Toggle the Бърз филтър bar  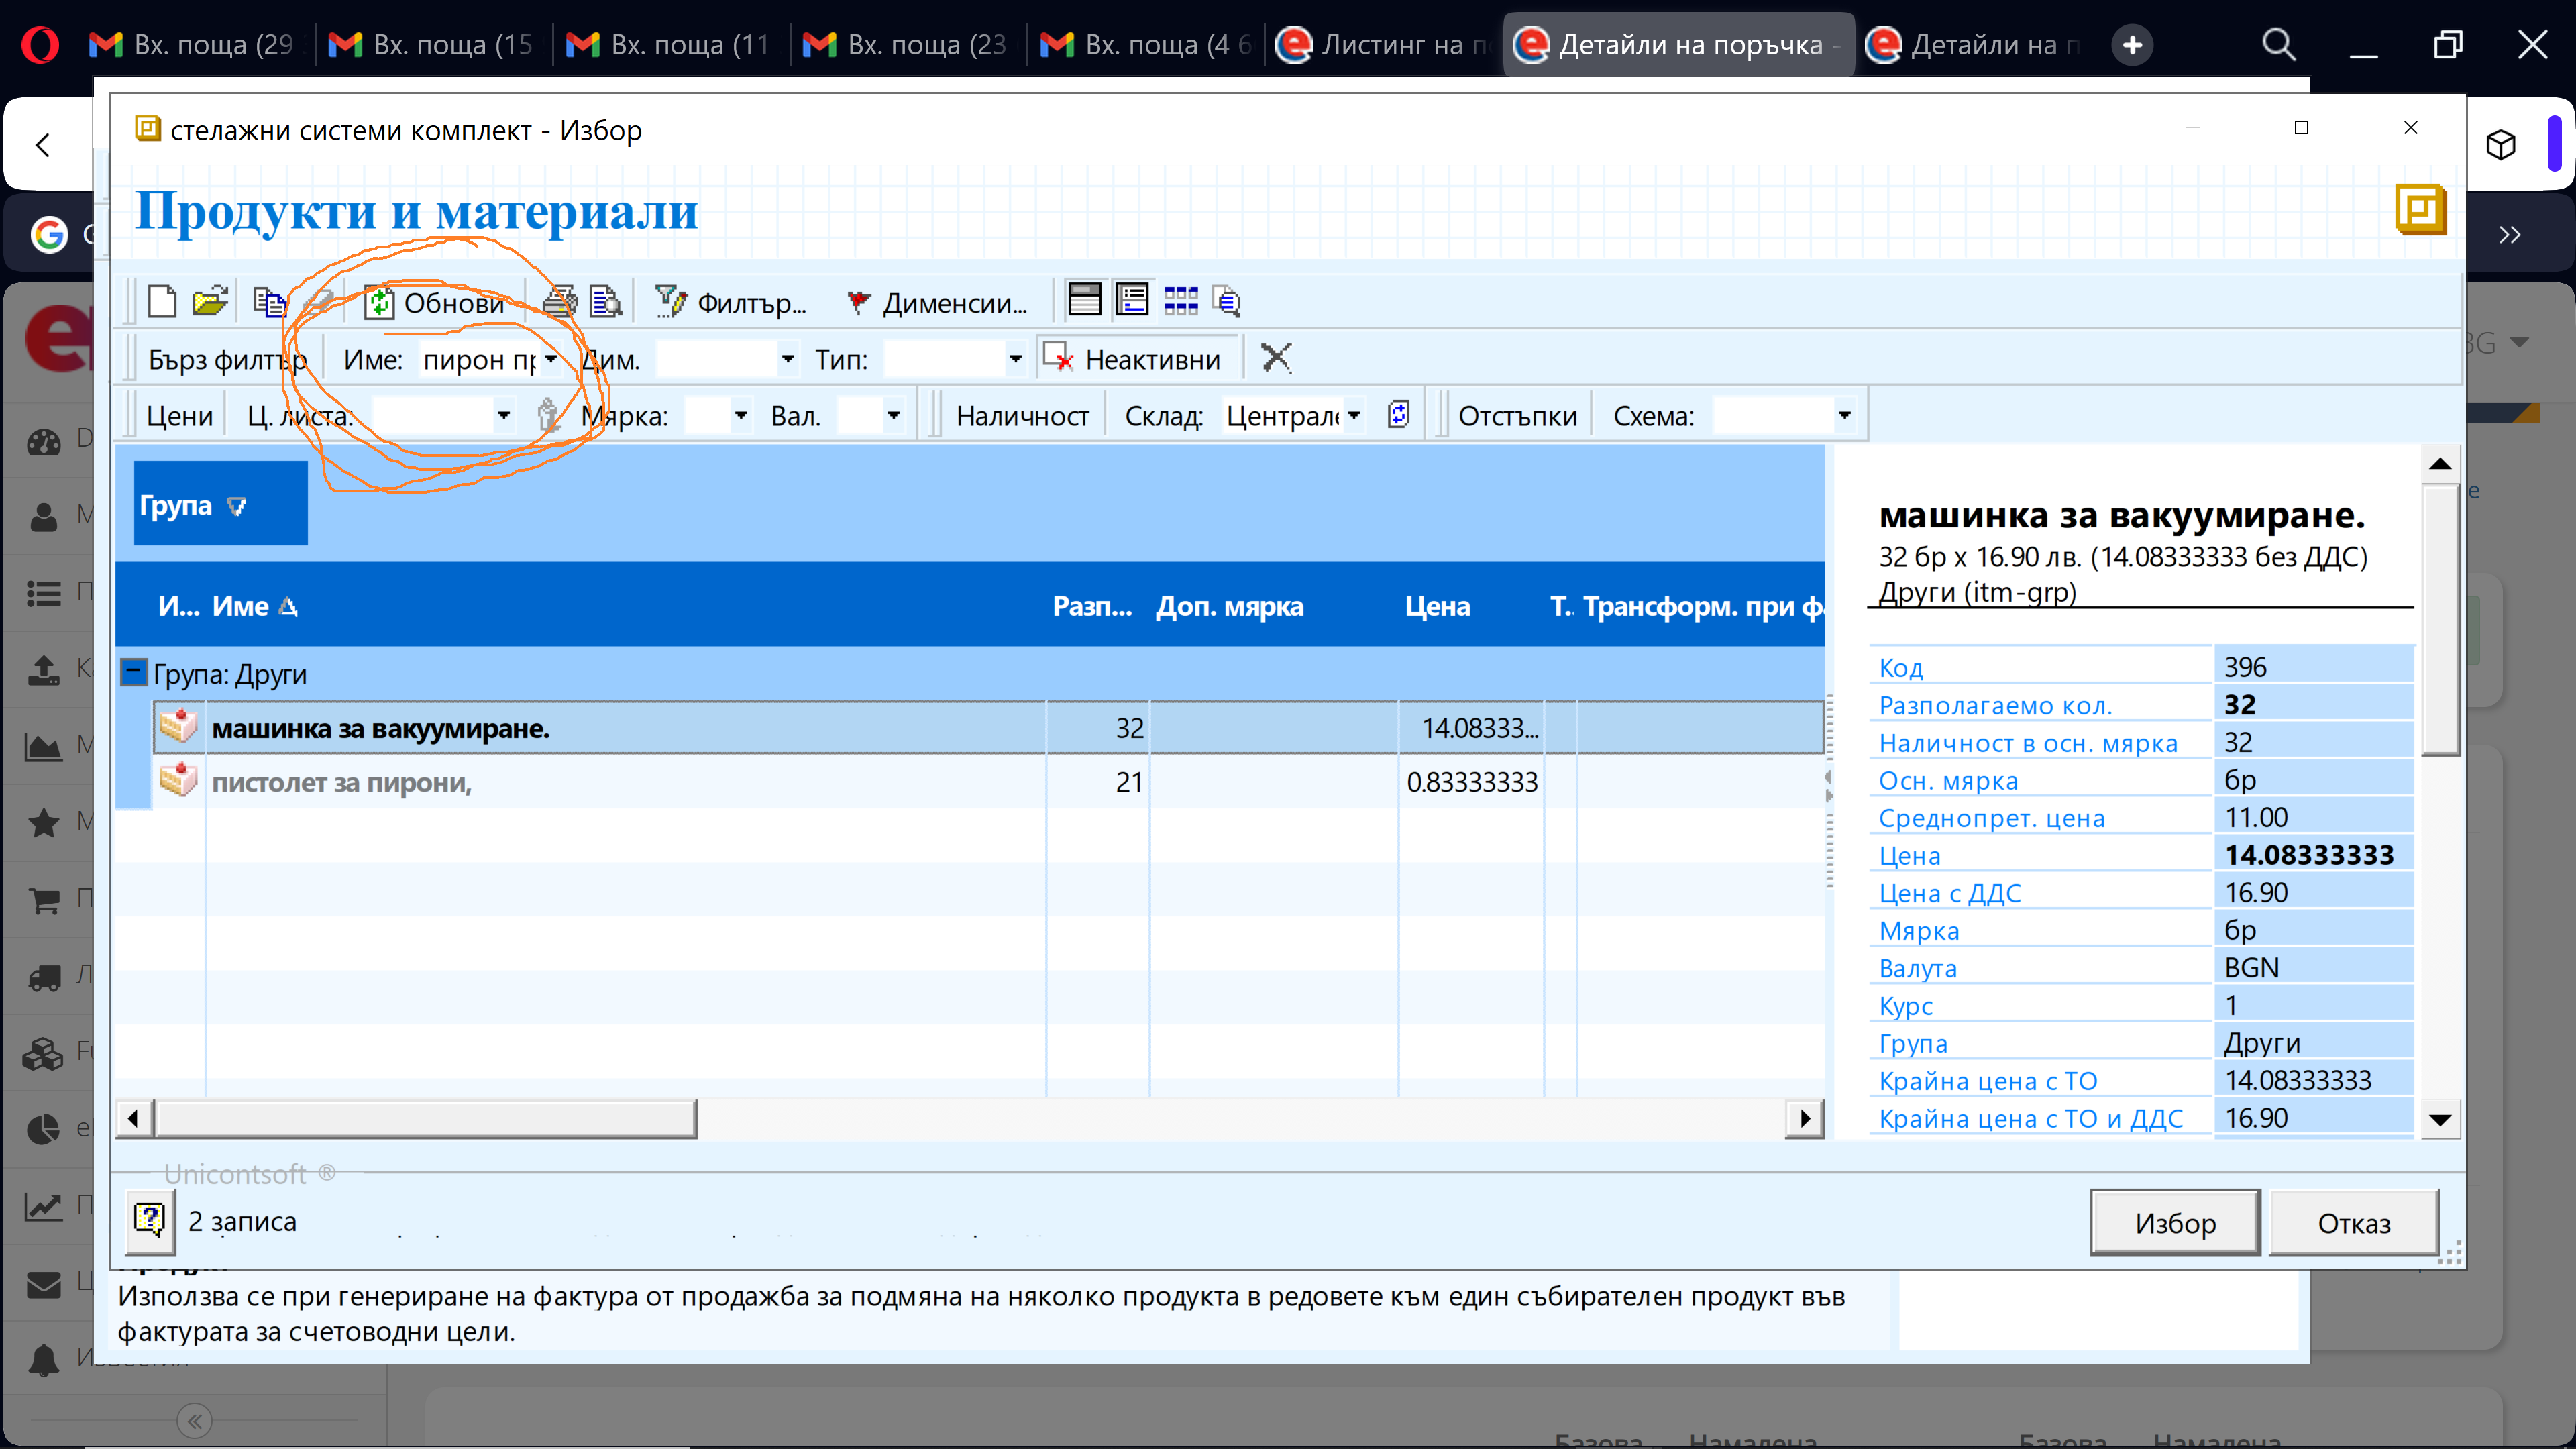(227, 359)
